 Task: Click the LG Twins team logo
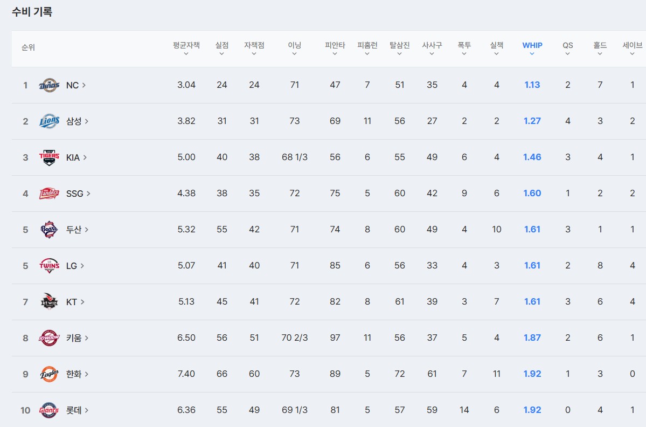coord(49,266)
